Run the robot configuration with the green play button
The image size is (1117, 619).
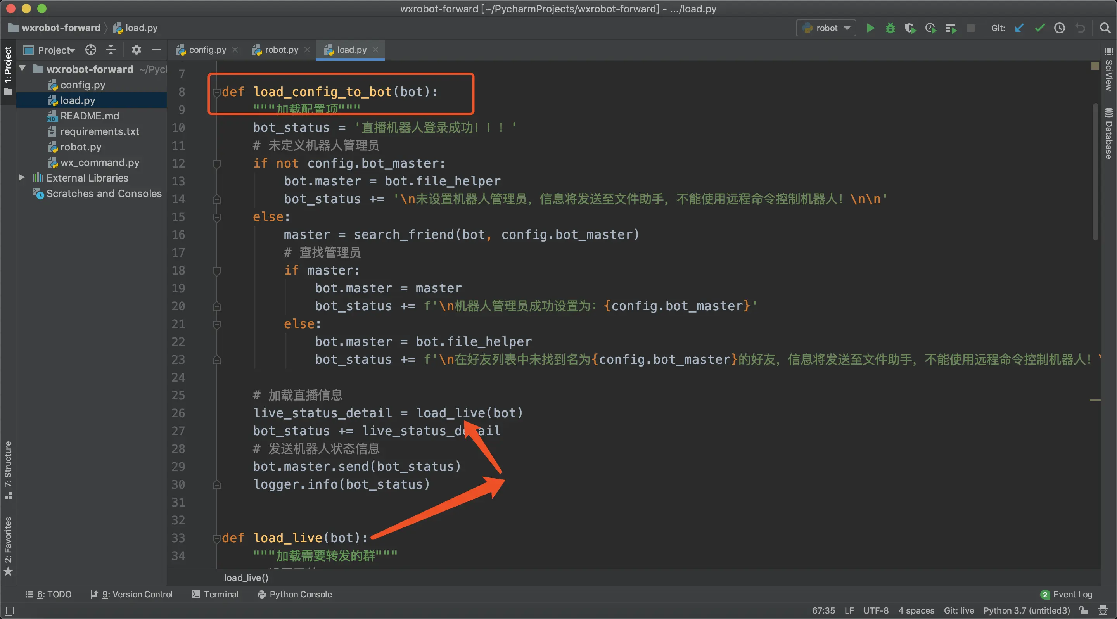coord(870,28)
